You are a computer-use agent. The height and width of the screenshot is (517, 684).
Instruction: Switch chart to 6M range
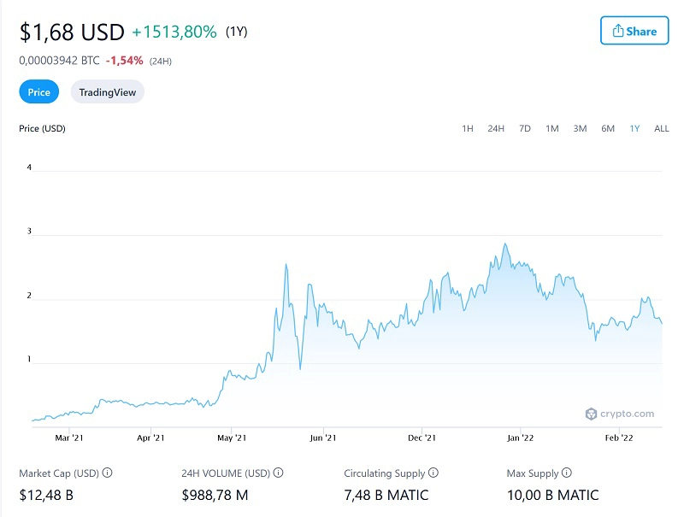coord(608,128)
